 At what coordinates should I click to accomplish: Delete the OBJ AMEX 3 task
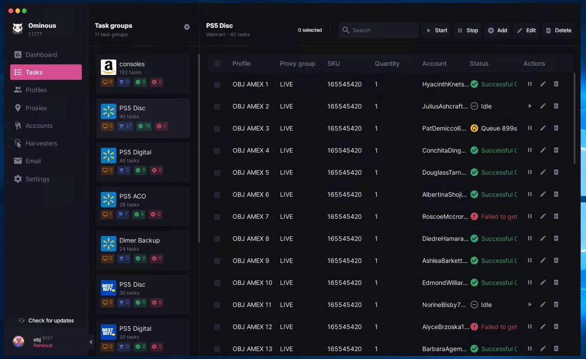556,128
